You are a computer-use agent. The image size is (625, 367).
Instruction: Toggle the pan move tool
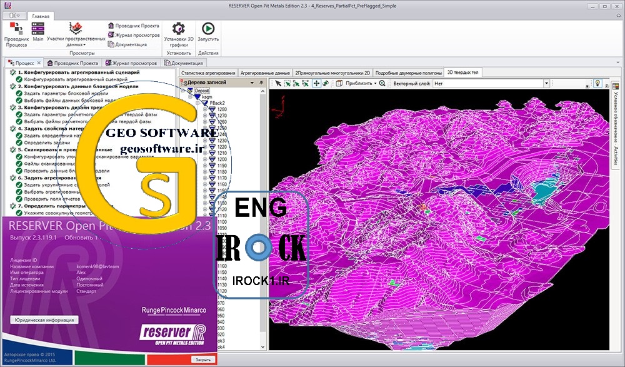[316, 83]
